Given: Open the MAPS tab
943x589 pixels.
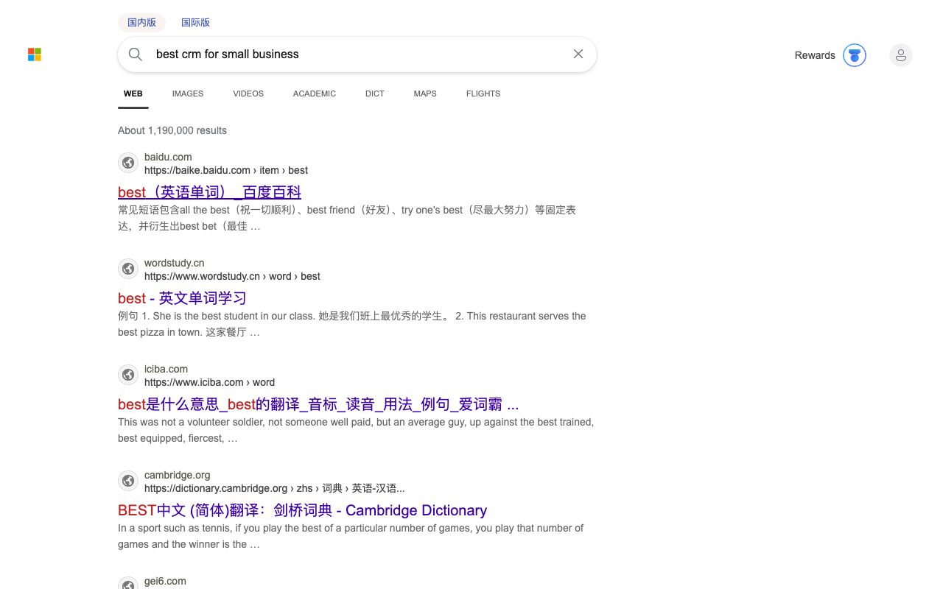Looking at the screenshot, I should pyautogui.click(x=425, y=94).
